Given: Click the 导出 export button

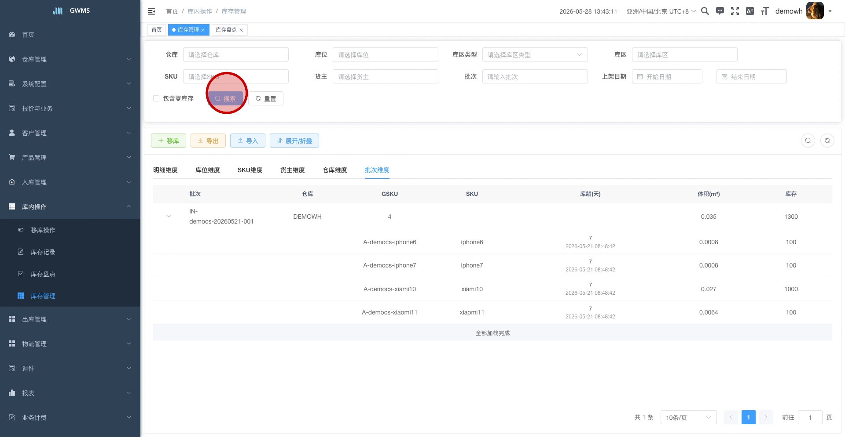Looking at the screenshot, I should point(208,141).
